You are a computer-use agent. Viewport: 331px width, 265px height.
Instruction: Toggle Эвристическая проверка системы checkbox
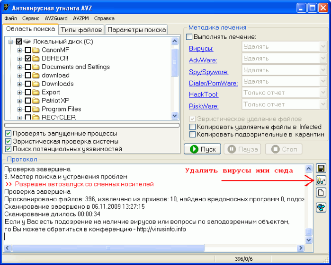pos(8,141)
